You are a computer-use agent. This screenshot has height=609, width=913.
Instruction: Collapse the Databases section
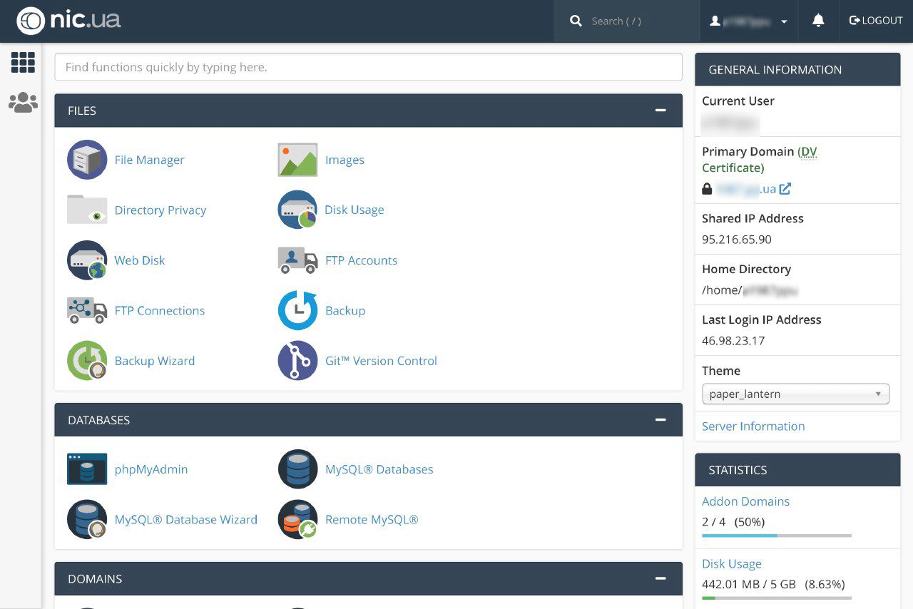[x=660, y=420]
